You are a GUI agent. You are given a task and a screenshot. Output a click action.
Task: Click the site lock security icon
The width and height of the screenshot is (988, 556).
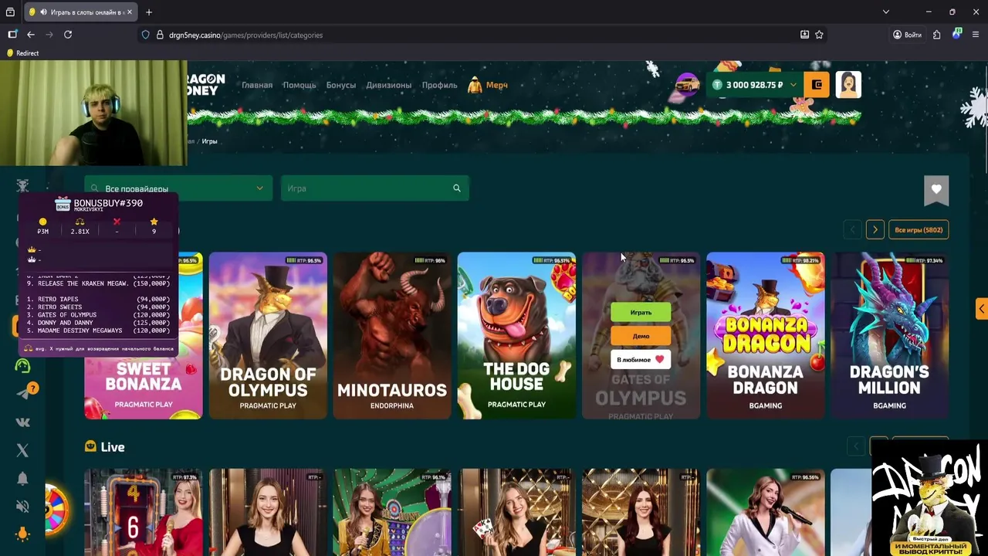160,35
